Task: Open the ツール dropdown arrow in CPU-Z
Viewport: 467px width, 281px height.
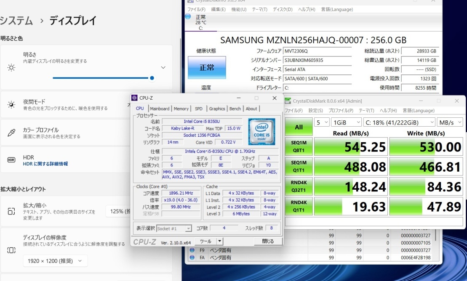Action: point(219,241)
